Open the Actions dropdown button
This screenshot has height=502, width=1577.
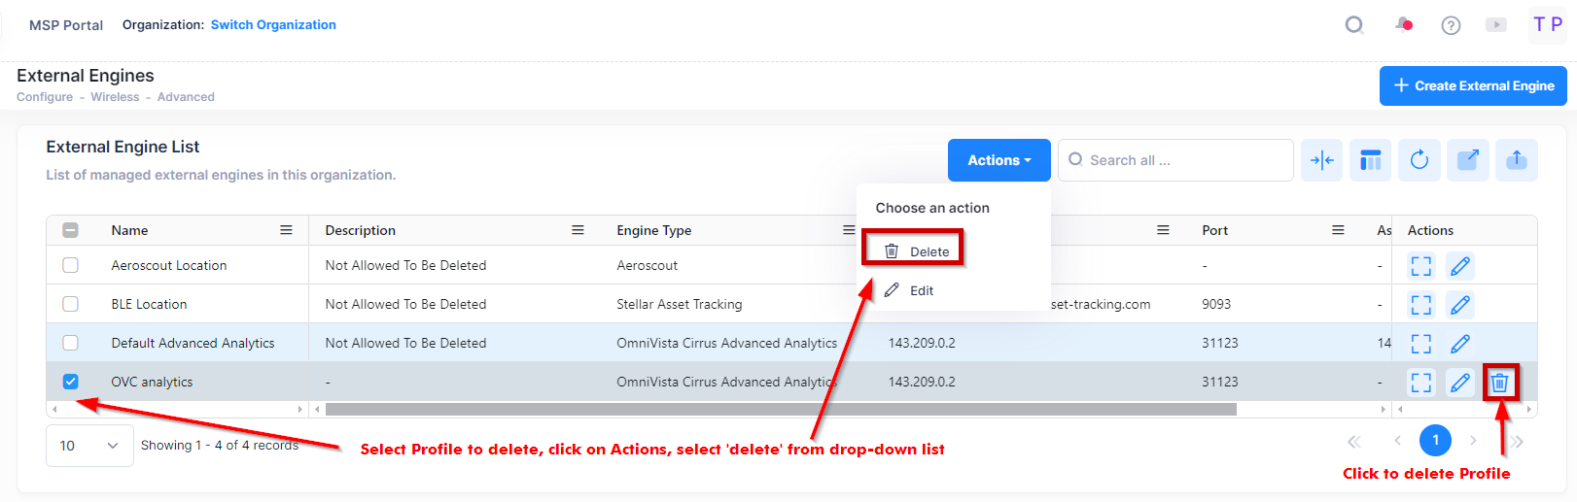pyautogui.click(x=999, y=160)
